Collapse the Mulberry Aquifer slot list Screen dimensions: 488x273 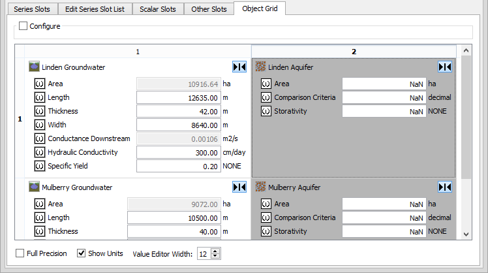(445, 187)
